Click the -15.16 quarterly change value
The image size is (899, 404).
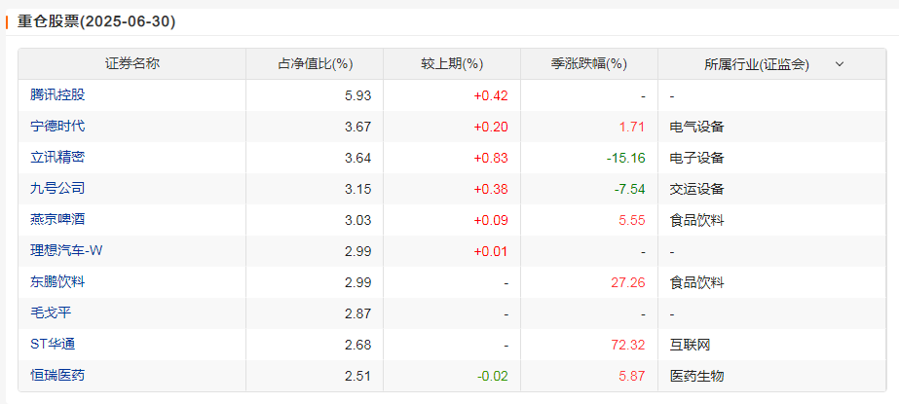click(626, 158)
